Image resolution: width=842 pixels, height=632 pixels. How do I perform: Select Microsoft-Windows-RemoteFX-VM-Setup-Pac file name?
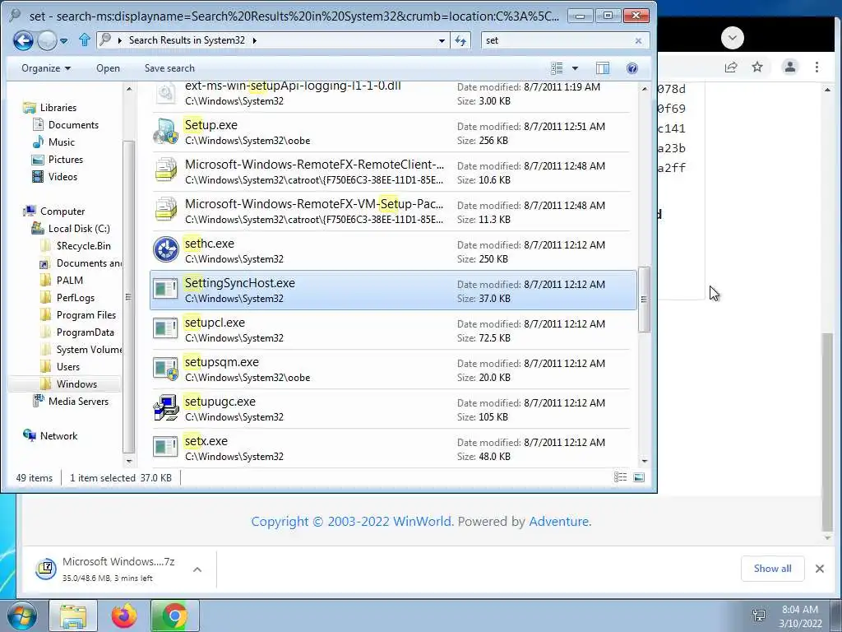[x=314, y=204]
